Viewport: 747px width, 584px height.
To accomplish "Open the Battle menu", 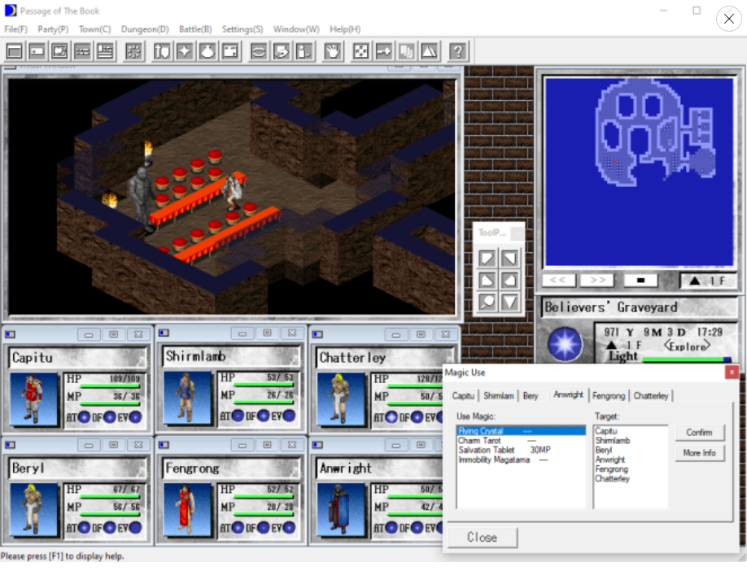I will pos(195,29).
